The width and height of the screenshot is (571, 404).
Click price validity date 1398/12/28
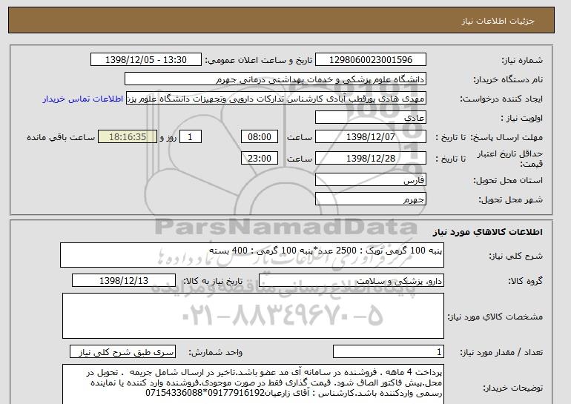(371, 158)
